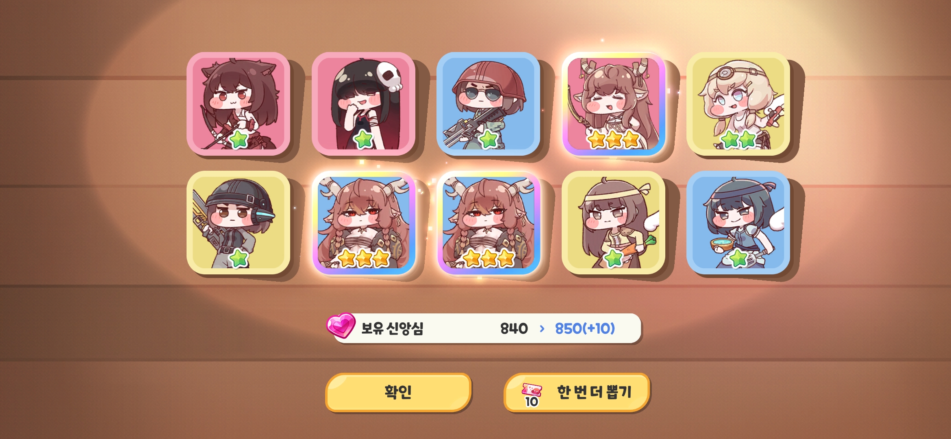Tap the skull-hat black-haired girl card
The height and width of the screenshot is (439, 951).
coord(363,104)
